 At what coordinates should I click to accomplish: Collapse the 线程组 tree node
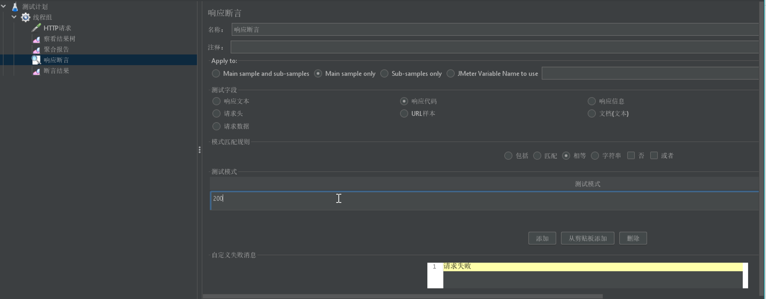(14, 17)
